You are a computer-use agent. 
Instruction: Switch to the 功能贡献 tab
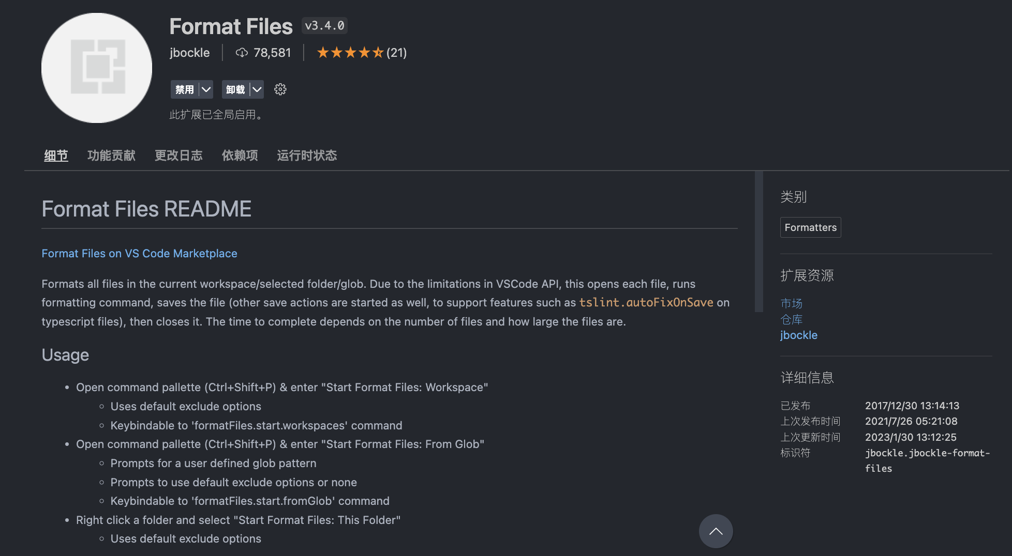[x=111, y=156]
